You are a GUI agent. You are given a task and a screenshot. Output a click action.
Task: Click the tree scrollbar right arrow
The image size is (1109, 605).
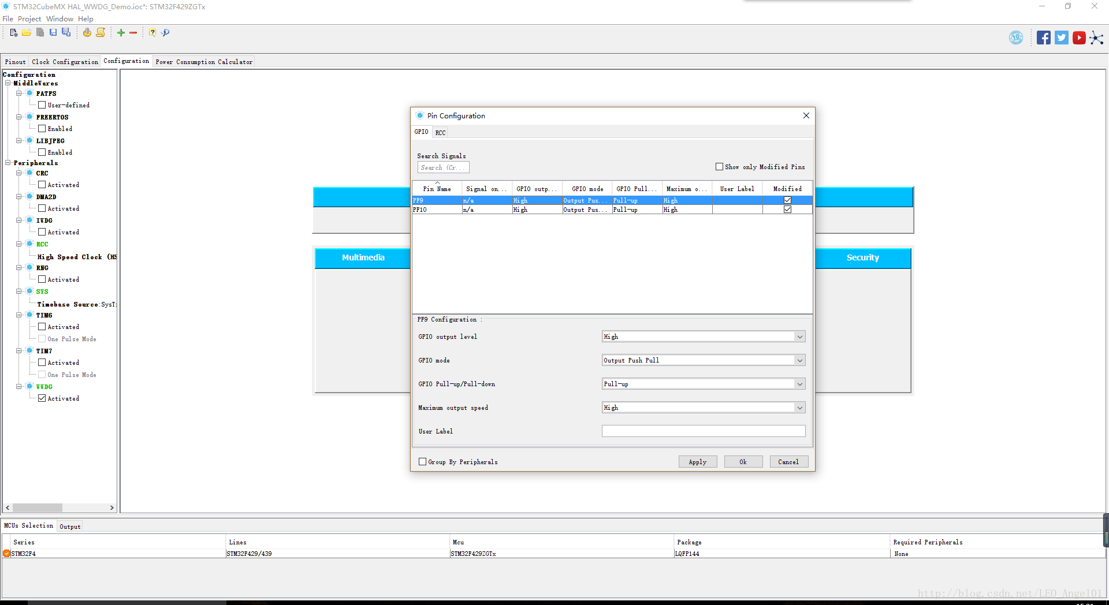coord(112,508)
